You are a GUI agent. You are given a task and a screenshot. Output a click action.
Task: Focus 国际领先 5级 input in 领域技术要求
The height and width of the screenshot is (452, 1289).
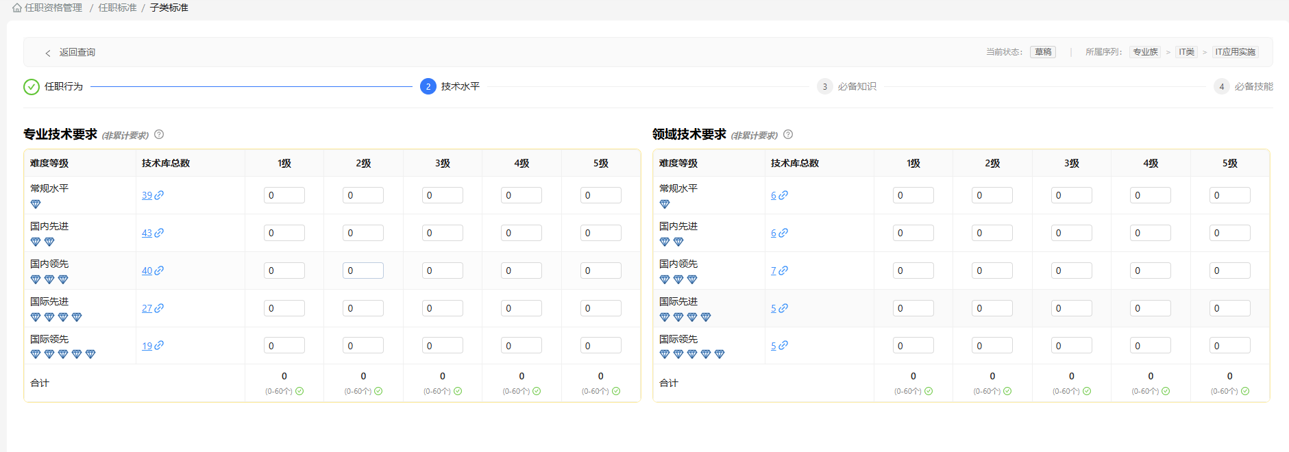[1229, 346]
